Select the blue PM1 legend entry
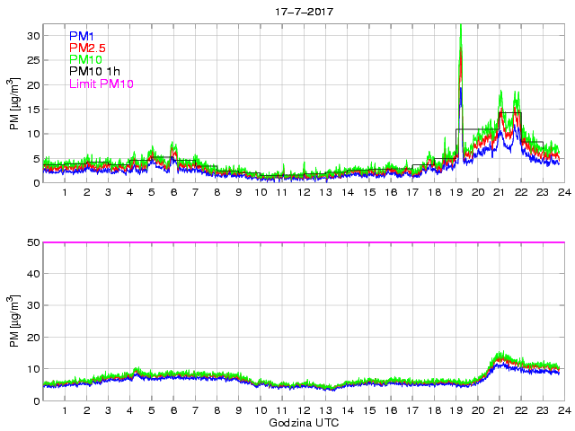Image resolution: width=575 pixels, height=431 pixels. 82,36
